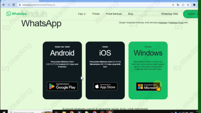This screenshot has width=201, height=113.
Task: Click the Desktop label on the Windows card
Action: 148,47
